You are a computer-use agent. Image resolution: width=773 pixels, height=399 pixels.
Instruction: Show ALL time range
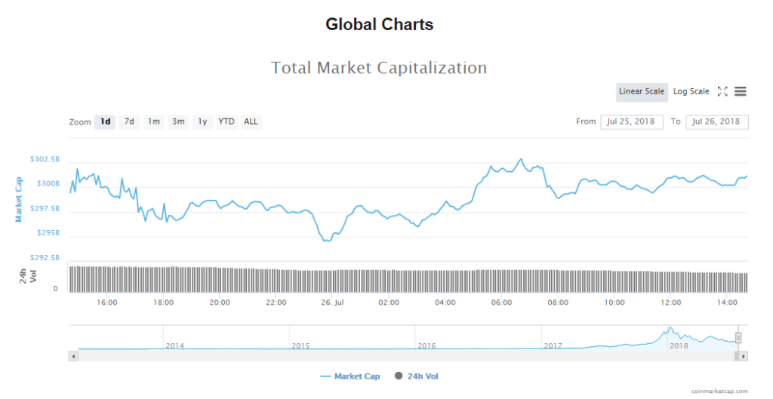point(251,121)
